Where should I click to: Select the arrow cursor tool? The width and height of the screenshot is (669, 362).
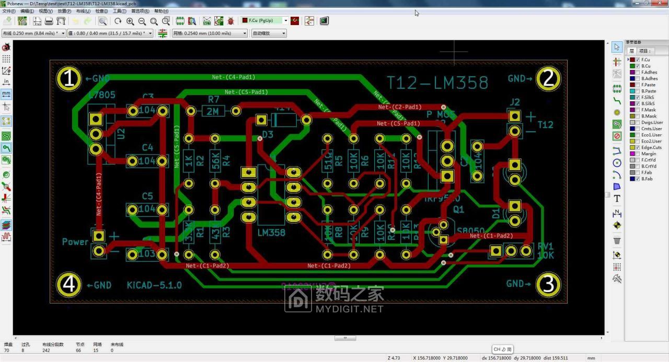tap(617, 47)
